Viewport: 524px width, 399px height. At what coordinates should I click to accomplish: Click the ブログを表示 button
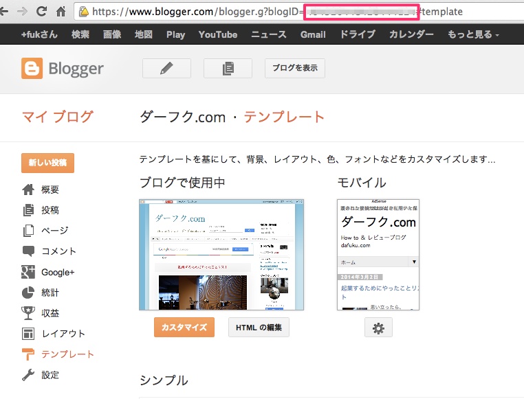pyautogui.click(x=295, y=69)
